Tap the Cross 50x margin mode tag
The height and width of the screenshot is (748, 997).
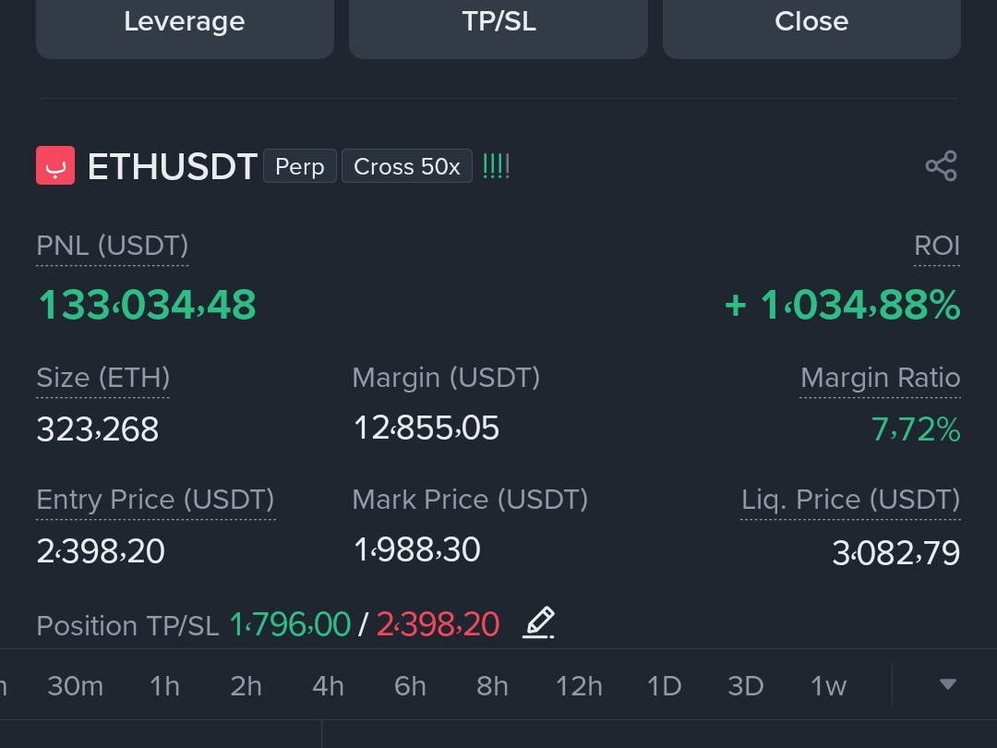(407, 166)
